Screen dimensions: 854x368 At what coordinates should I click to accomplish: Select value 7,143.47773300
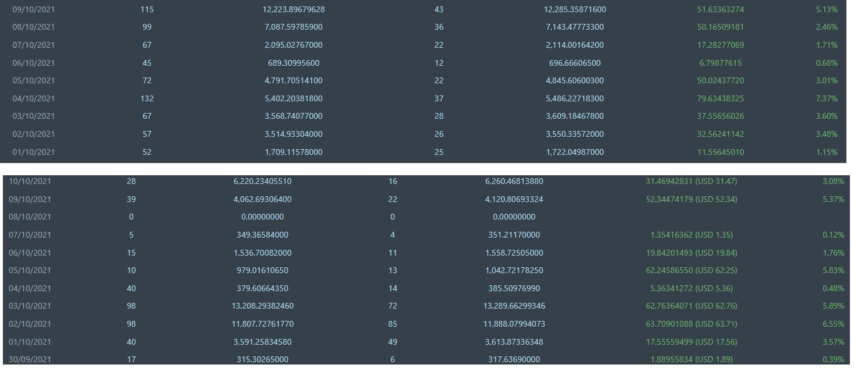[x=574, y=27]
